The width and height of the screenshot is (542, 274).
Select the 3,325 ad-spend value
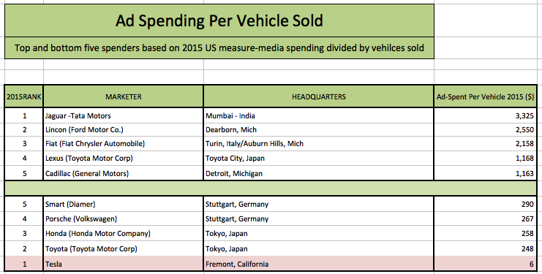(x=485, y=115)
